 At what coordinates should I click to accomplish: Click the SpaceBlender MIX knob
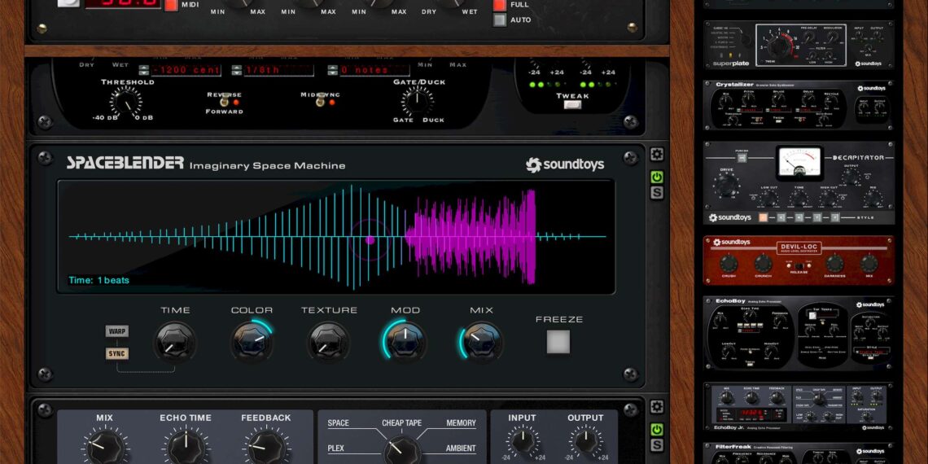[482, 341]
